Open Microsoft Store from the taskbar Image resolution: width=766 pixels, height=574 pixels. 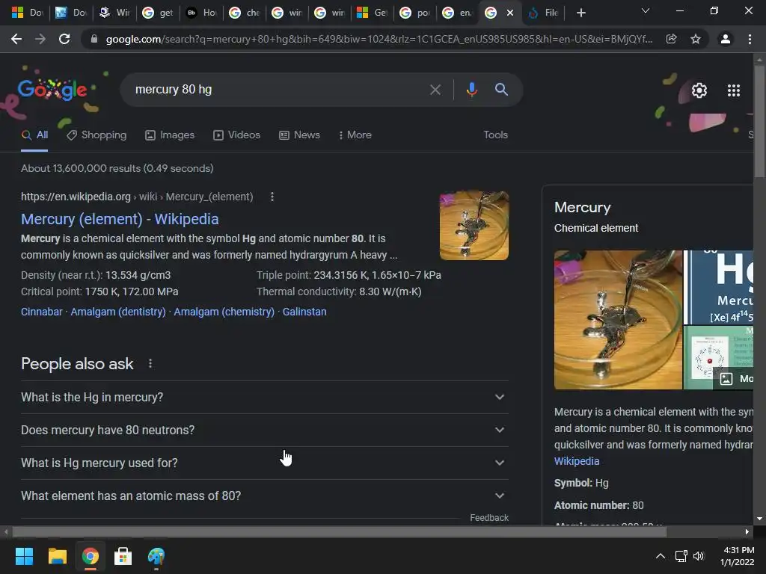point(123,556)
